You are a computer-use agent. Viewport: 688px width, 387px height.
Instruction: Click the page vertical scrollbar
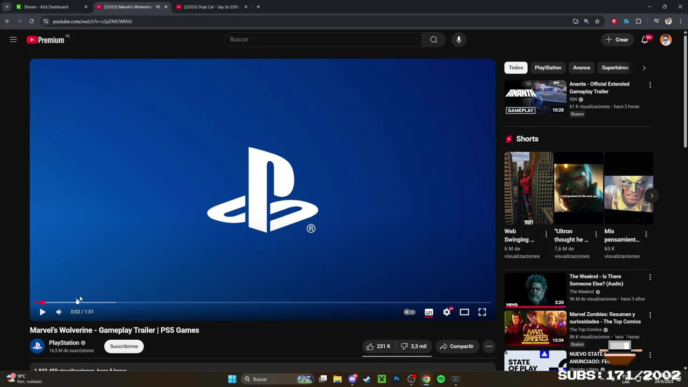coord(685,91)
